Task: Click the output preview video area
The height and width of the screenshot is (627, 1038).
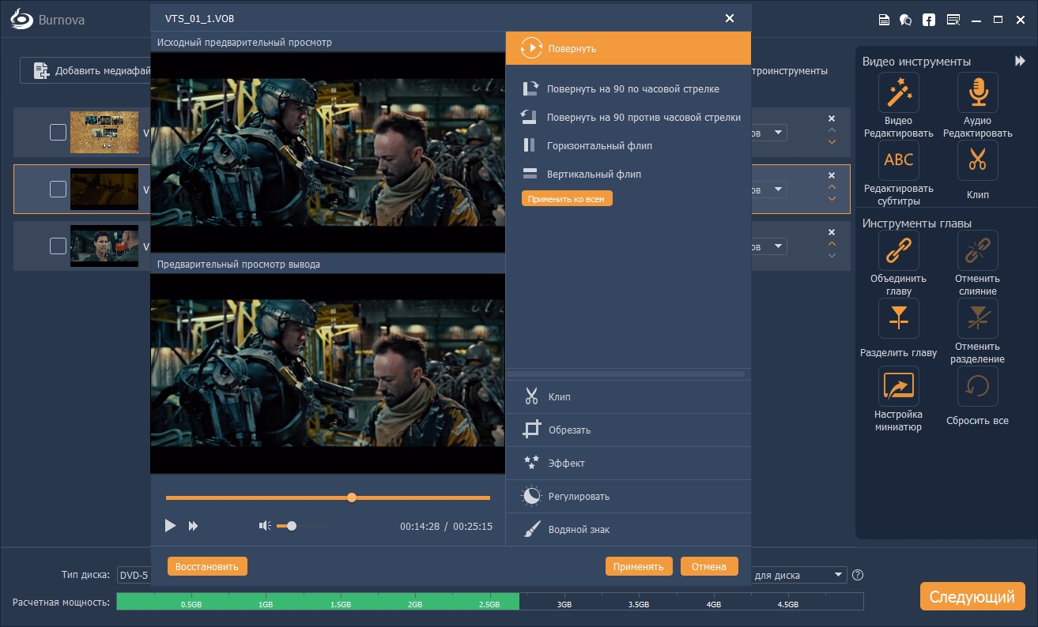Action: tap(327, 373)
